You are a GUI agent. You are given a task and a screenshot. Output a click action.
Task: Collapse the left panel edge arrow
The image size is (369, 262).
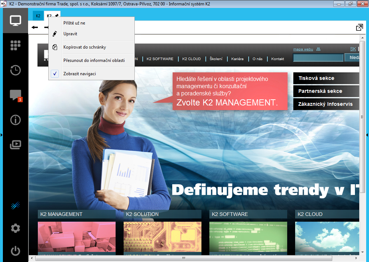1,135
